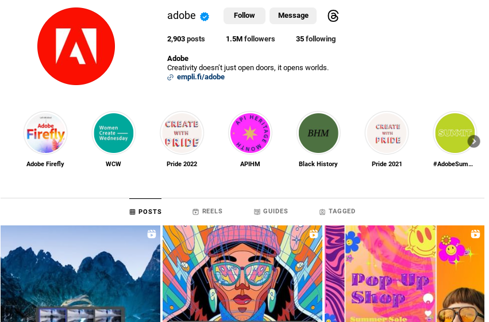Open the Tagged tab
This screenshot has width=489, height=322.
(x=337, y=211)
